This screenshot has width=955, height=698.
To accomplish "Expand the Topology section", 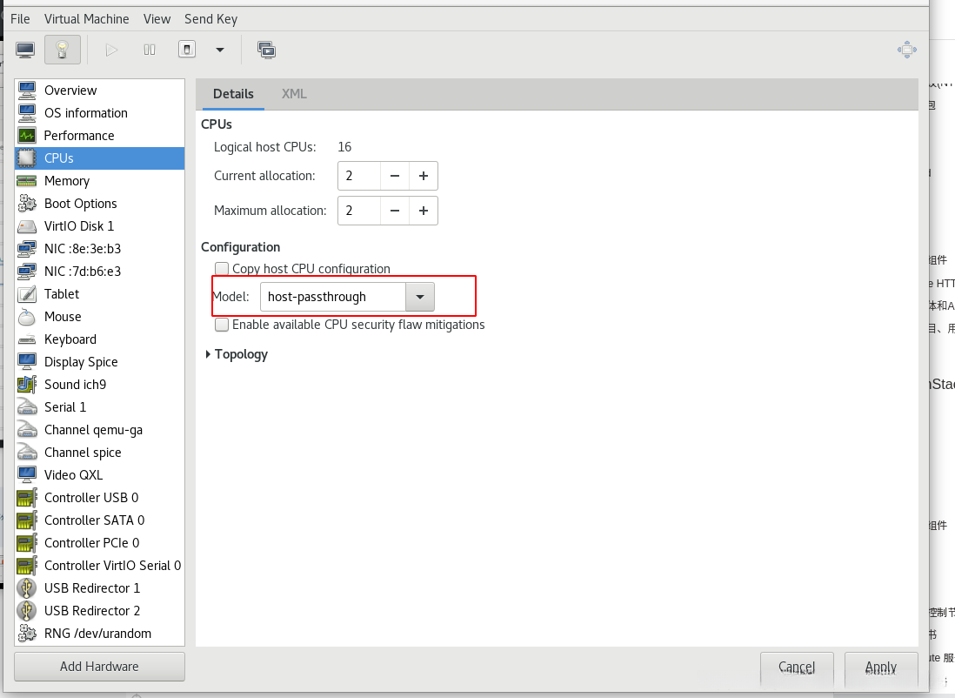I will coord(237,354).
